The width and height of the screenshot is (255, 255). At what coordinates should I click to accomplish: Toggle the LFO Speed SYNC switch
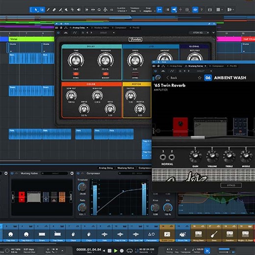[x=135, y=74]
